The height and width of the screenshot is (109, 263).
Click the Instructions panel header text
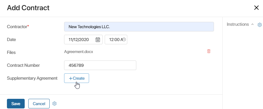238,24
